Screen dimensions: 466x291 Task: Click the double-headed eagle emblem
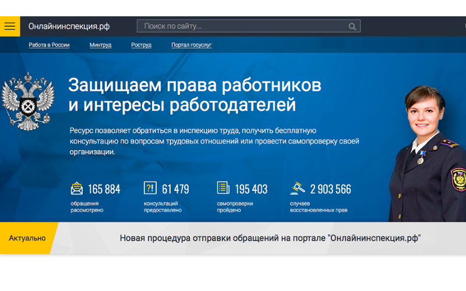coord(28,101)
